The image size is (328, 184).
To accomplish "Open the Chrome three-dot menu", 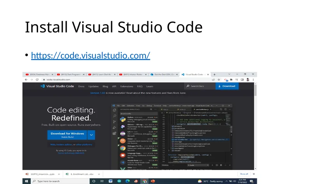I will coord(253,80).
